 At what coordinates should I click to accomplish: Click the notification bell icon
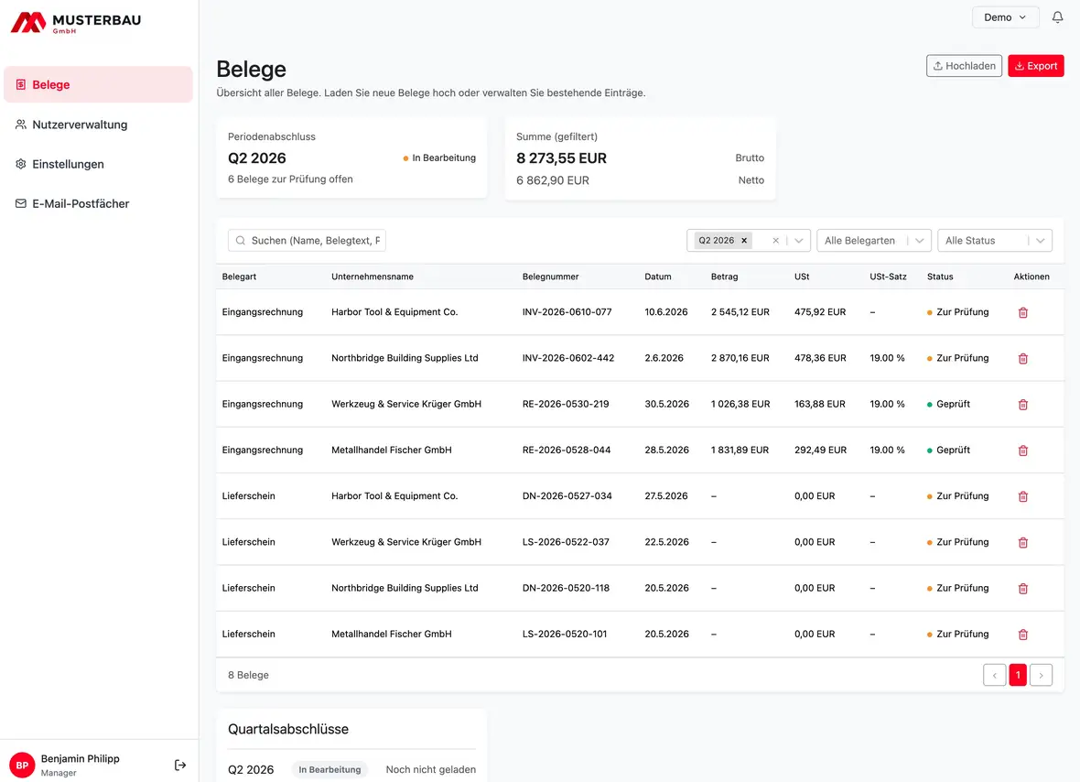(x=1057, y=17)
